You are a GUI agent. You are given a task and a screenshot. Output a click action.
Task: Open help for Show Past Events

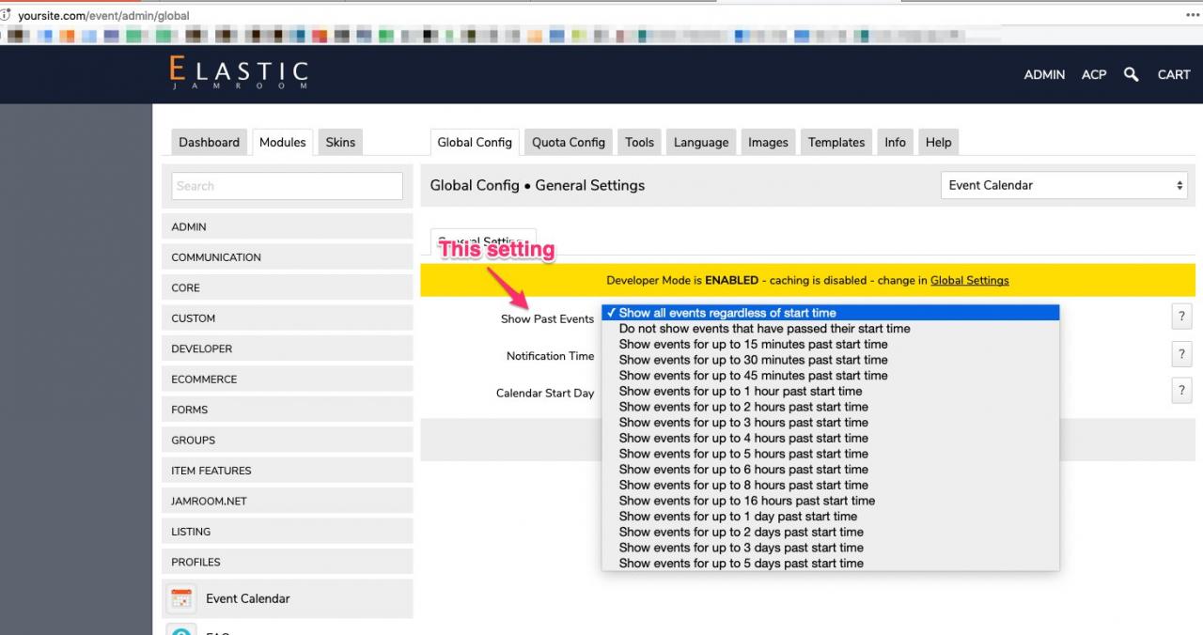(x=1181, y=317)
